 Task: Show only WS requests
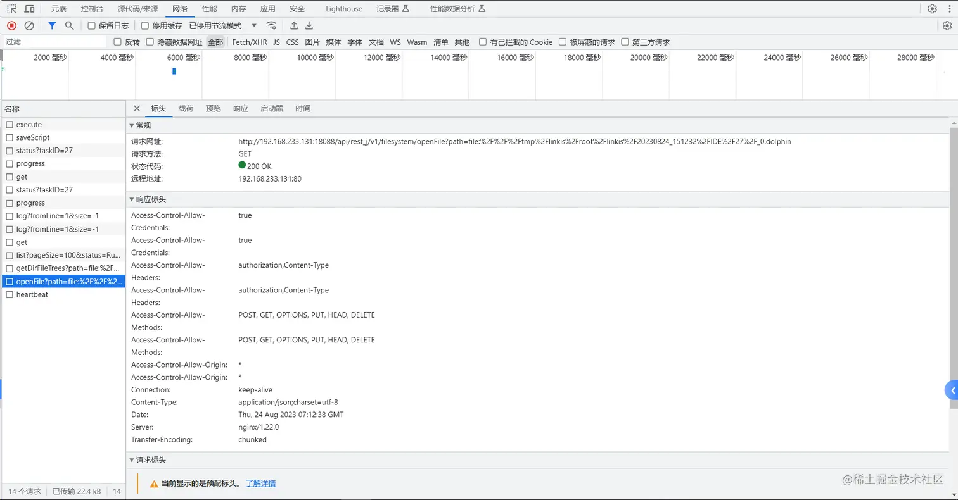[395, 42]
